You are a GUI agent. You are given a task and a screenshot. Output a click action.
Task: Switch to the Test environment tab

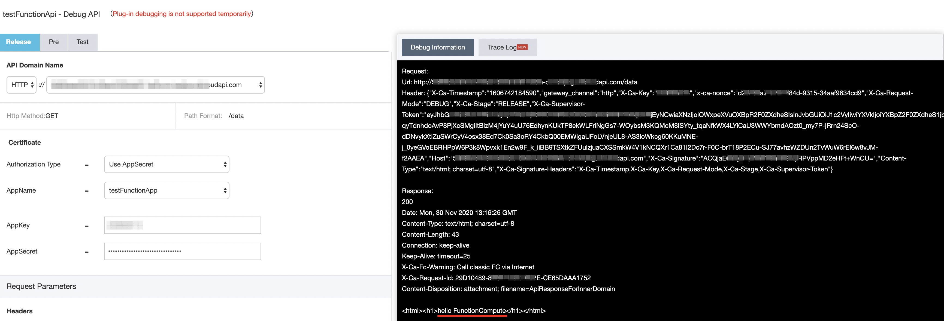tap(83, 42)
